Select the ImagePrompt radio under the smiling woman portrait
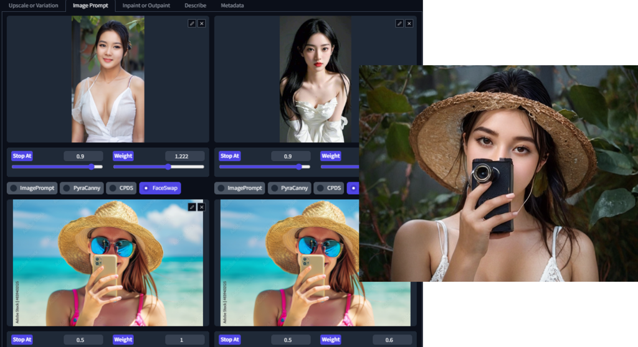The width and height of the screenshot is (638, 347). (x=32, y=188)
